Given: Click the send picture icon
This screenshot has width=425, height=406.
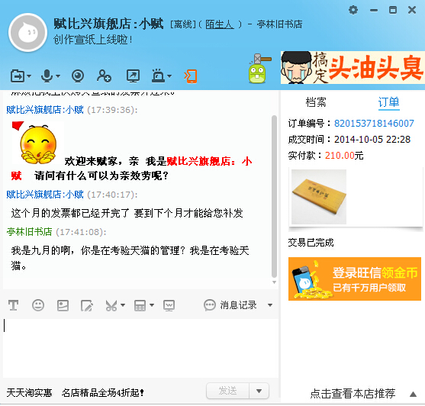Looking at the screenshot, I should (63, 305).
